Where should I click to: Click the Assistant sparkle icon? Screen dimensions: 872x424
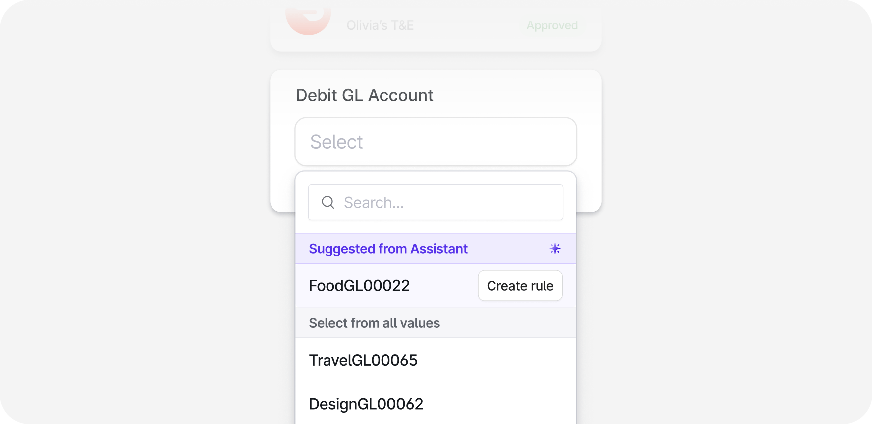(x=555, y=249)
